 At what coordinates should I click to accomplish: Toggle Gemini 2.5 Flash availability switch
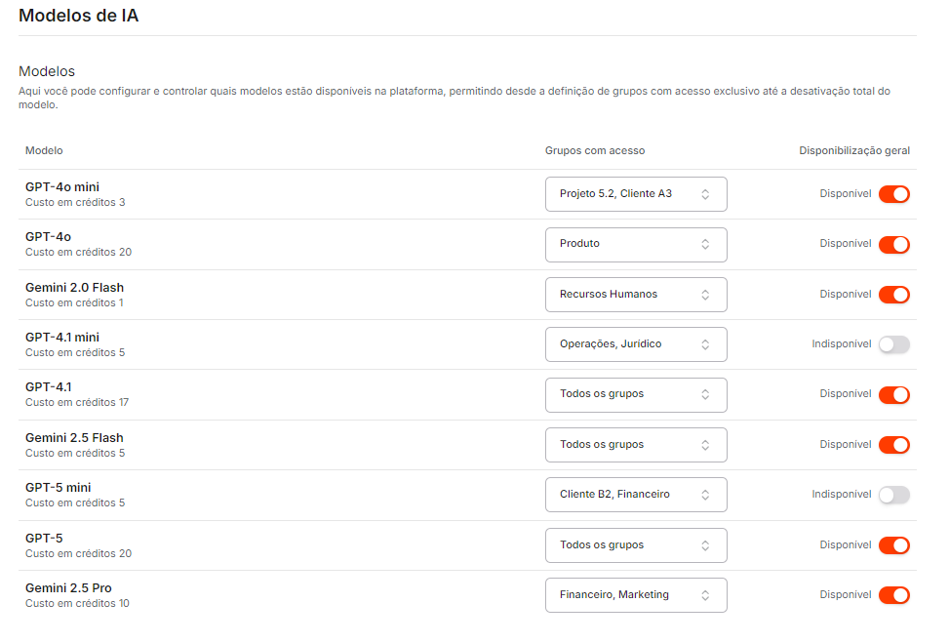(x=894, y=445)
